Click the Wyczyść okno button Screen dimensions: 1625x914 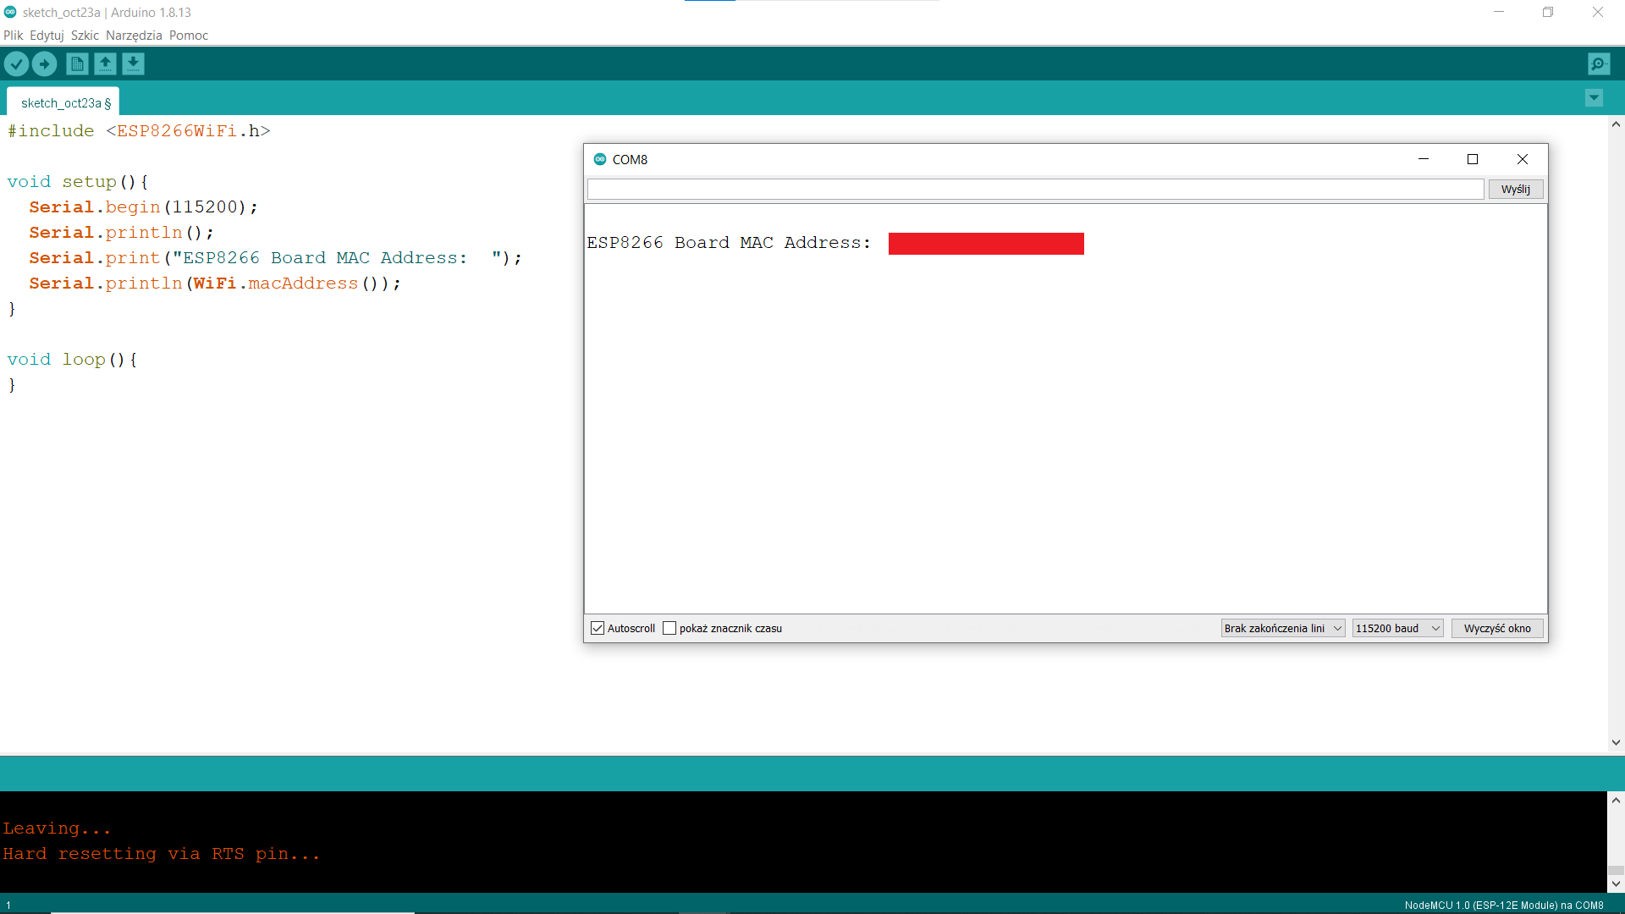1496,628
